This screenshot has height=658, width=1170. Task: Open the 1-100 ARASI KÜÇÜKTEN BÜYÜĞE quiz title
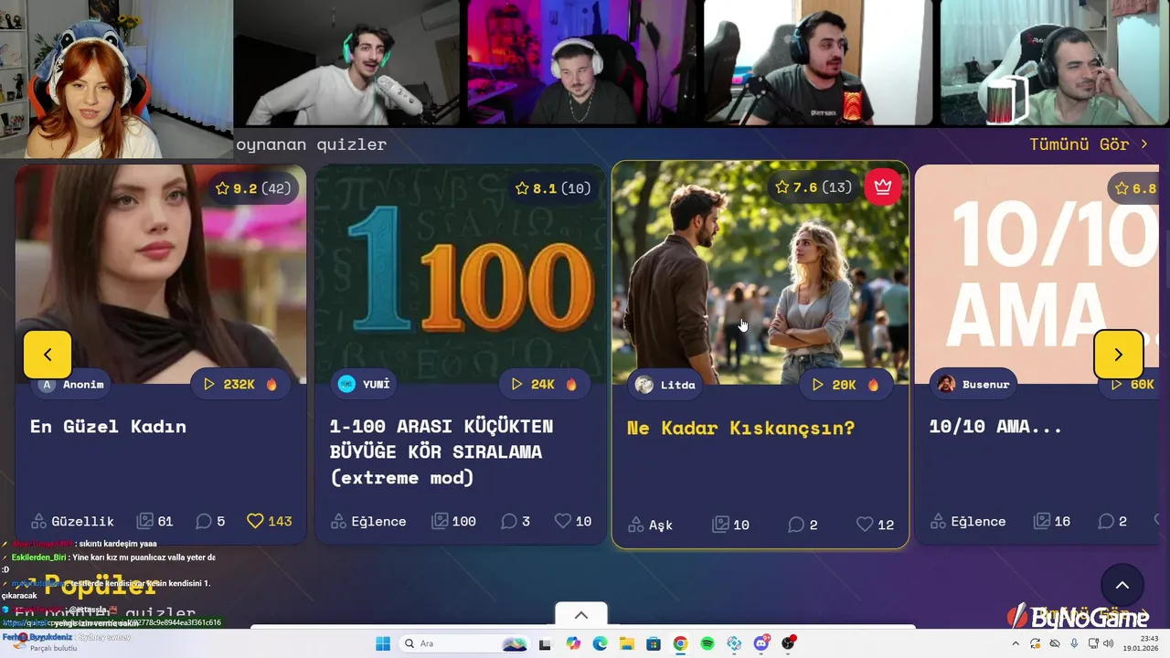coord(441,451)
